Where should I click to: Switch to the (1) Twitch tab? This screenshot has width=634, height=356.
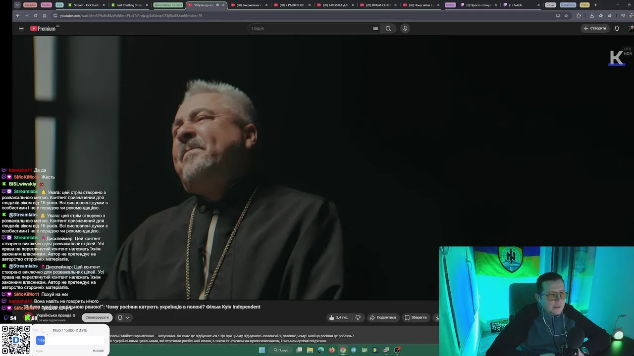(x=522, y=5)
